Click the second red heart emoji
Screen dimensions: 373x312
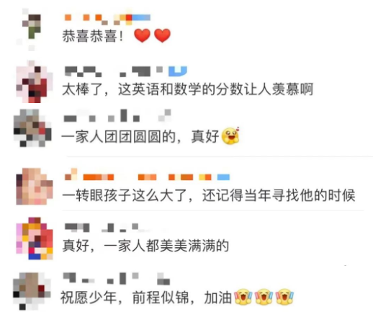pyautogui.click(x=162, y=35)
